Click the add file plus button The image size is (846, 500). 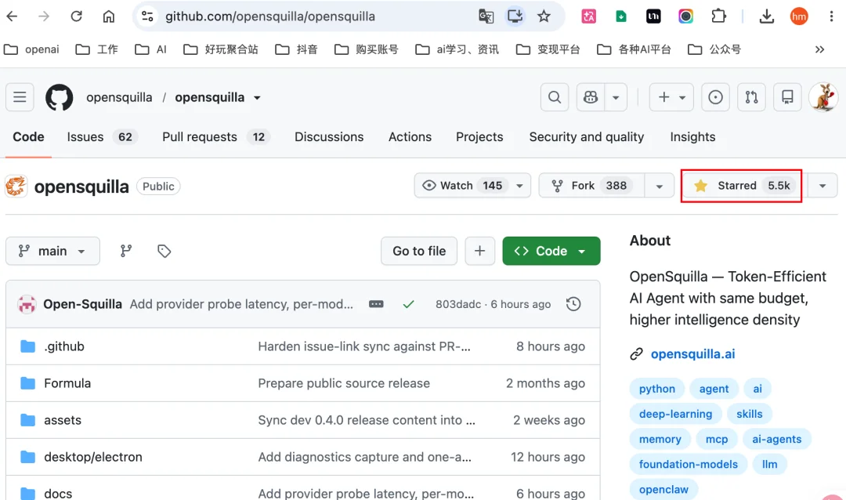pyautogui.click(x=479, y=251)
